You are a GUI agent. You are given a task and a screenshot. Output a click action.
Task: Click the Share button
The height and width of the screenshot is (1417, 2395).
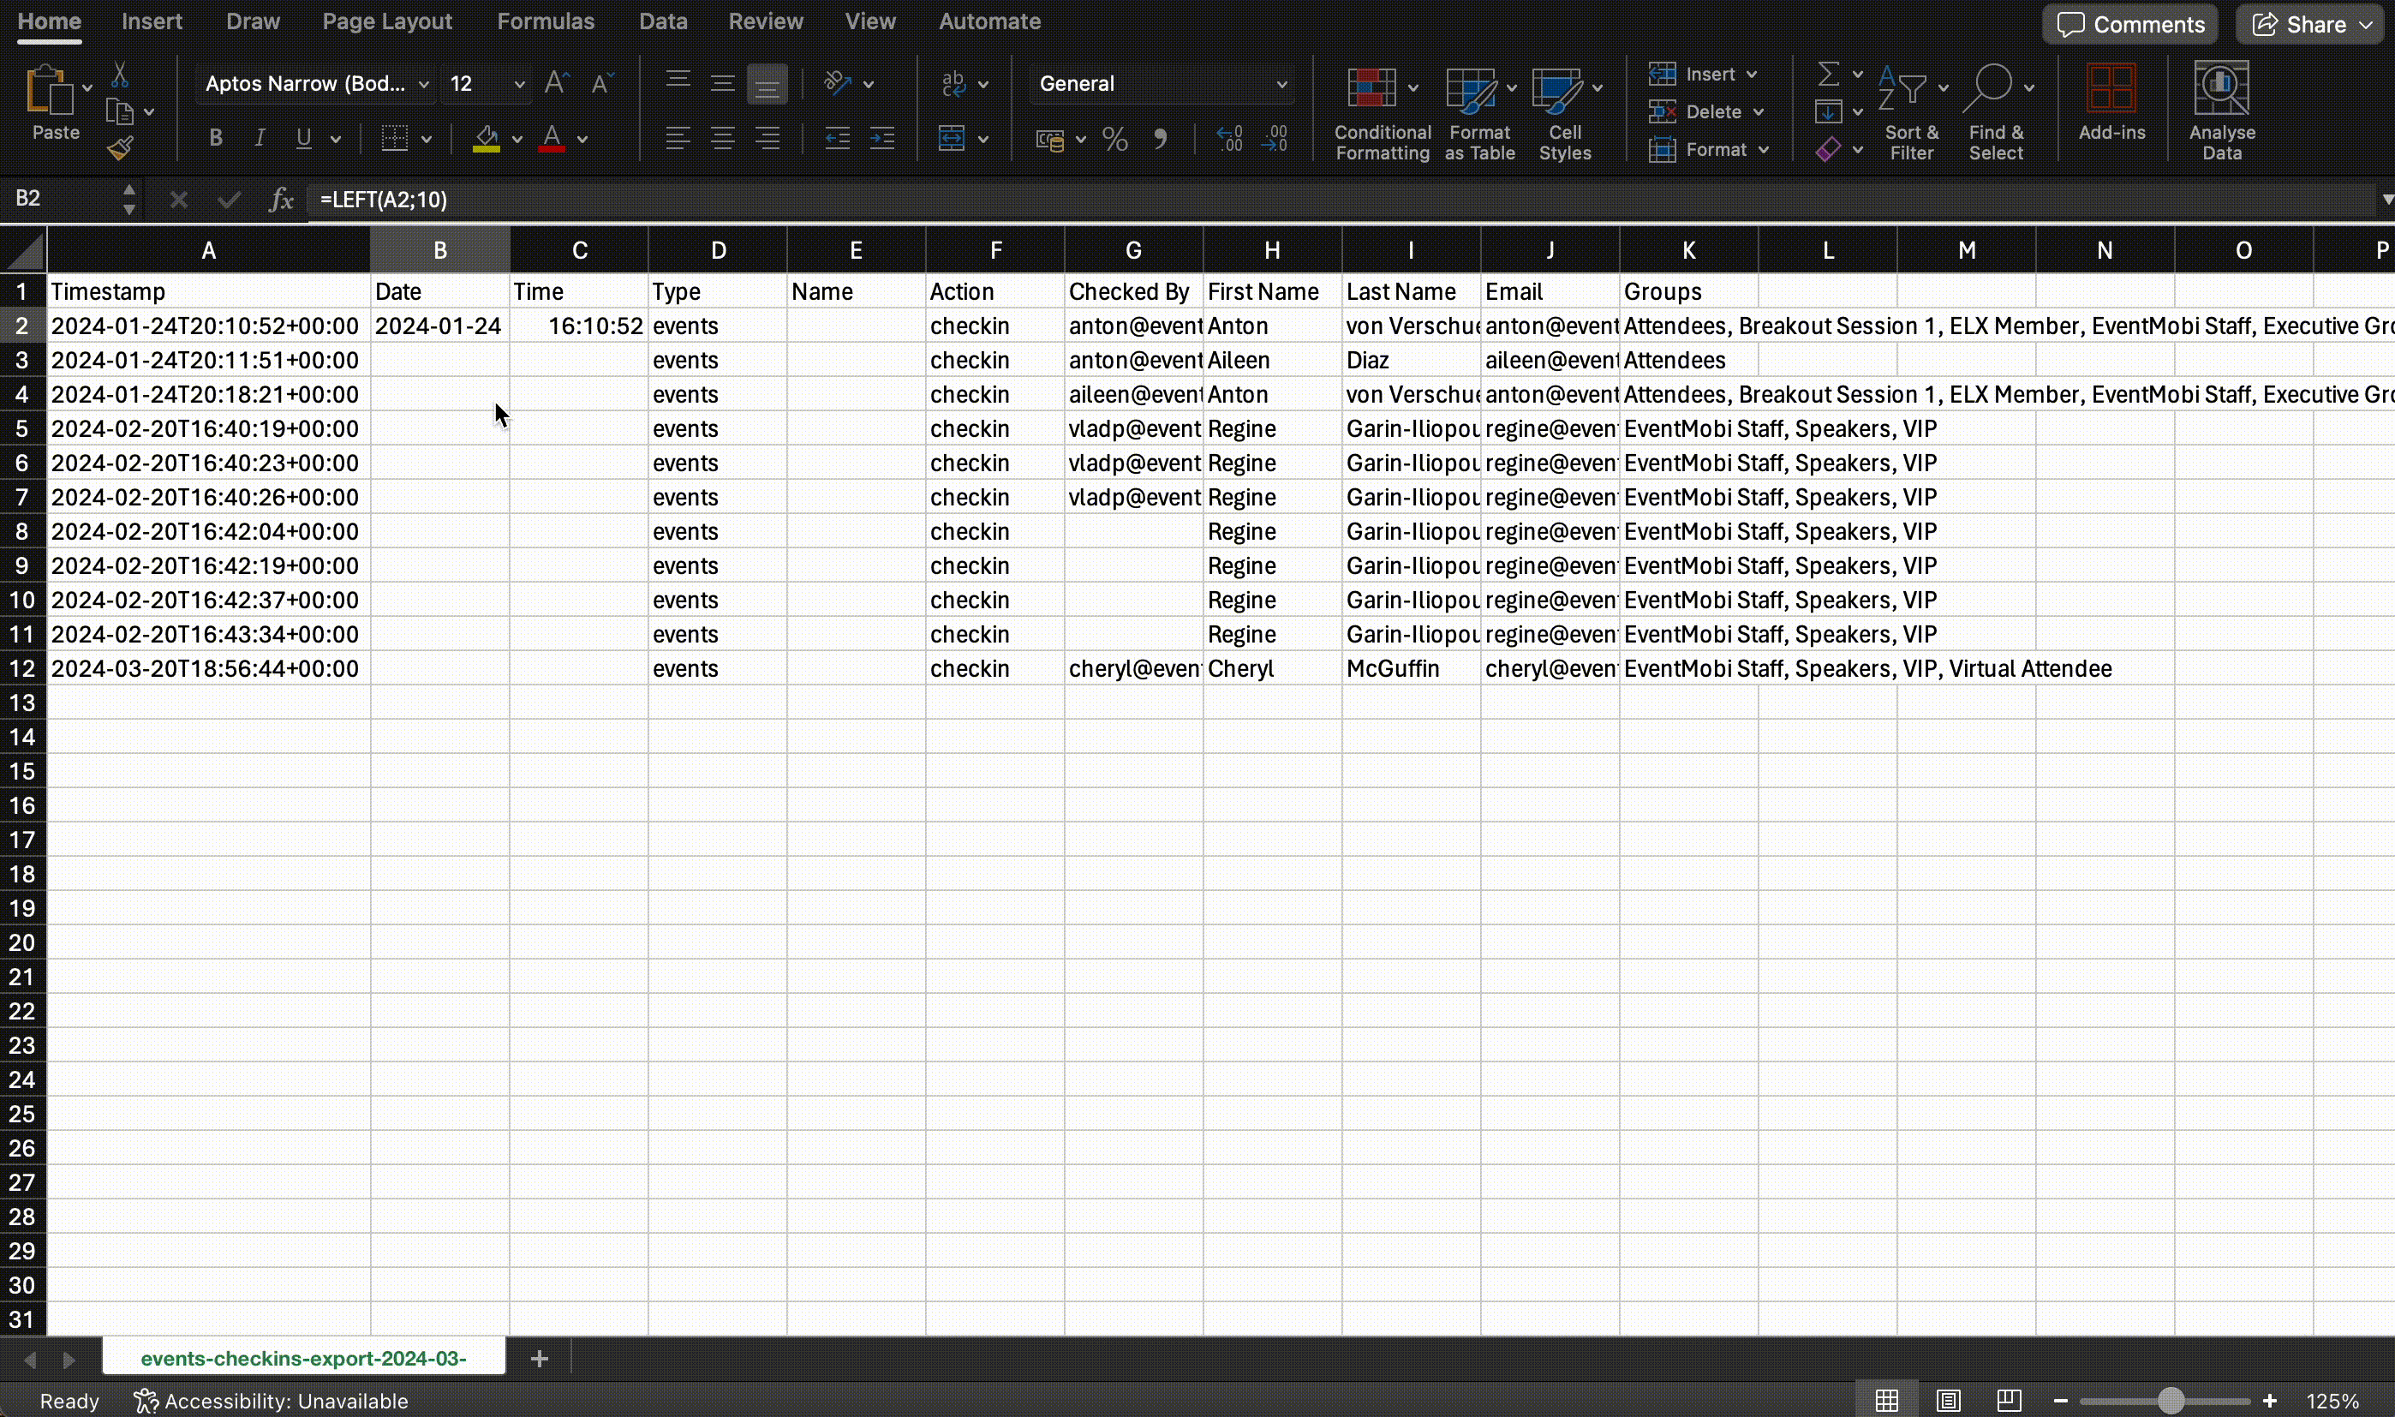(2306, 24)
